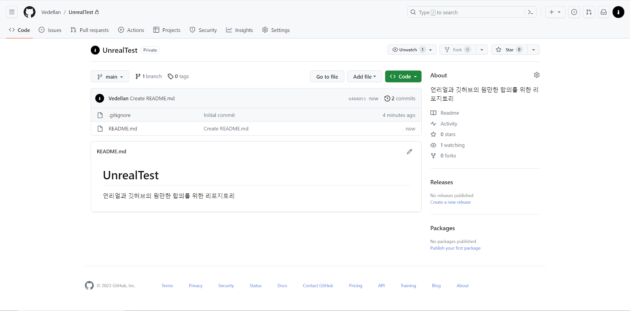Go to GitHub homepage via Octocat logo
This screenshot has width=630, height=311.
[x=30, y=12]
